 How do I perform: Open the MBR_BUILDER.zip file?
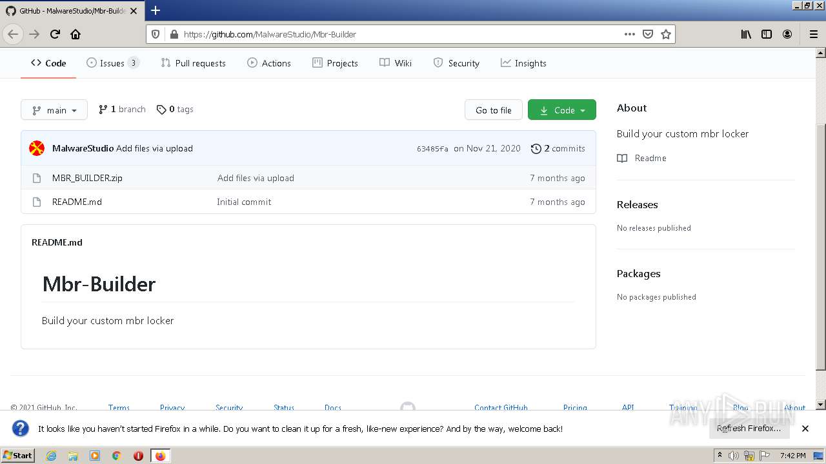(x=87, y=178)
